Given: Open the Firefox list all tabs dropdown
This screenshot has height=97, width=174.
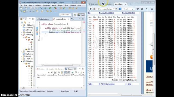Looking at the screenshot, I should click(x=137, y=4).
